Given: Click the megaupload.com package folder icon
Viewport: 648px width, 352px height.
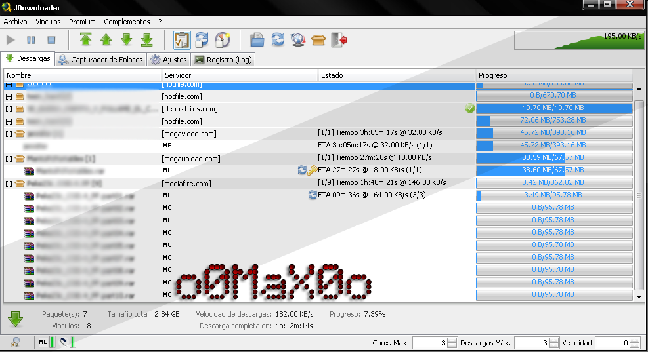Looking at the screenshot, I should point(20,159).
